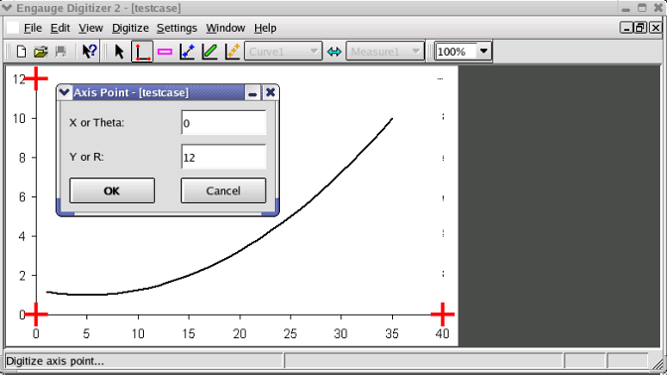Click Cancel in Axis Point dialog
The image size is (667, 375).
[223, 190]
